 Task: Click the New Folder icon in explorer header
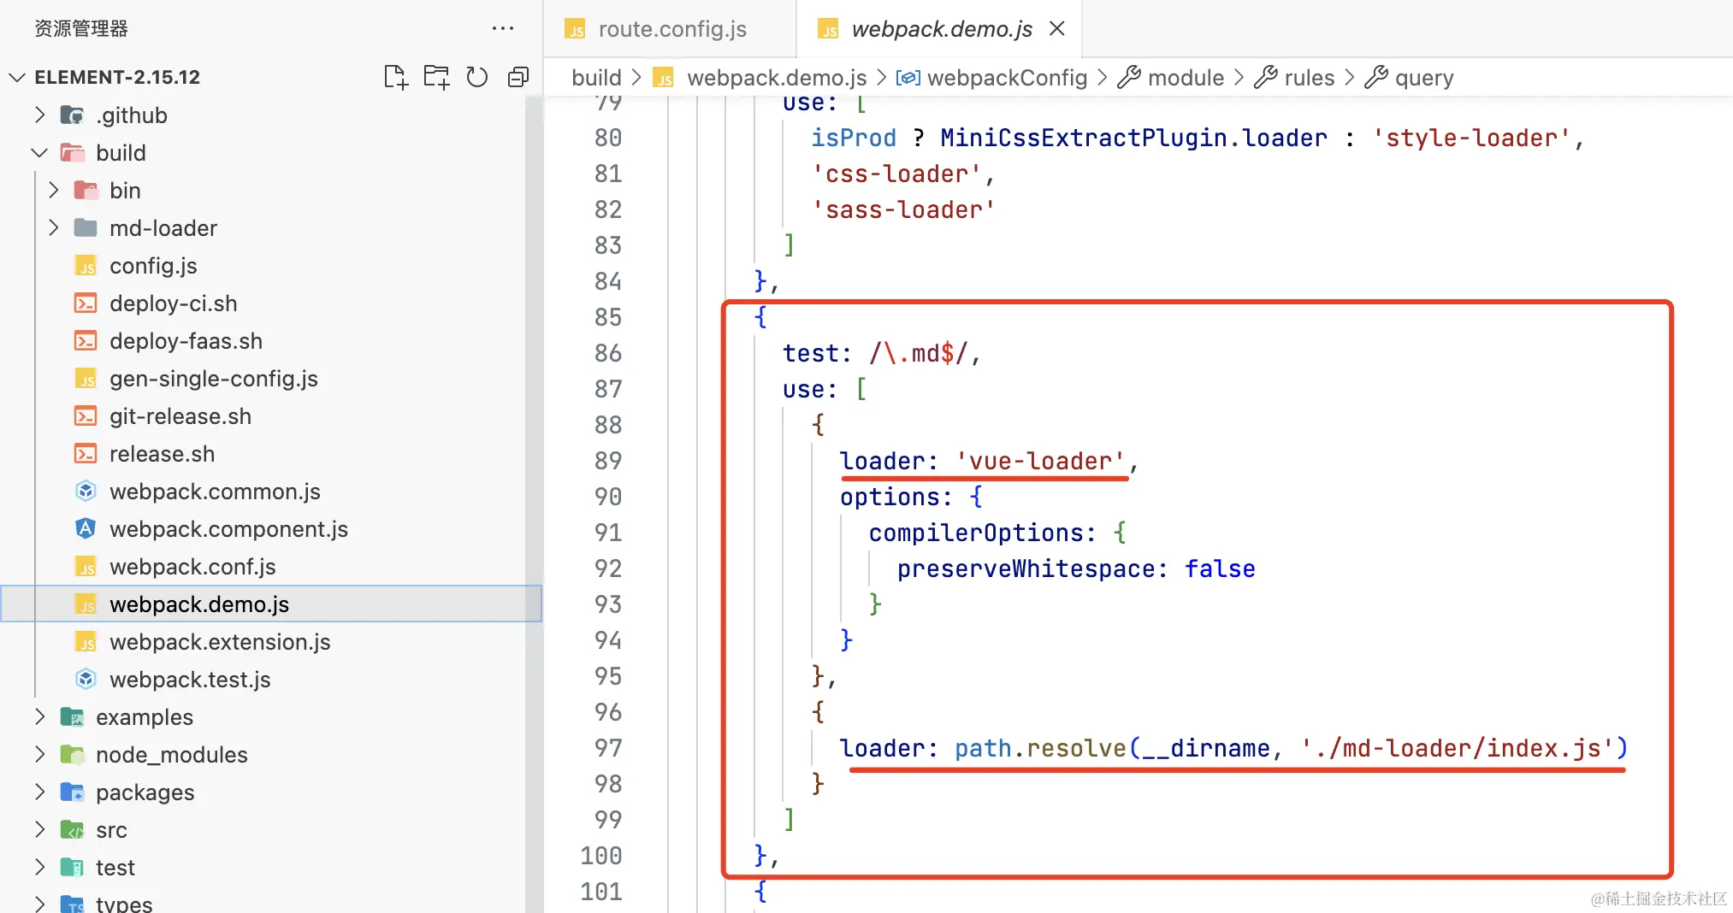pyautogui.click(x=436, y=77)
